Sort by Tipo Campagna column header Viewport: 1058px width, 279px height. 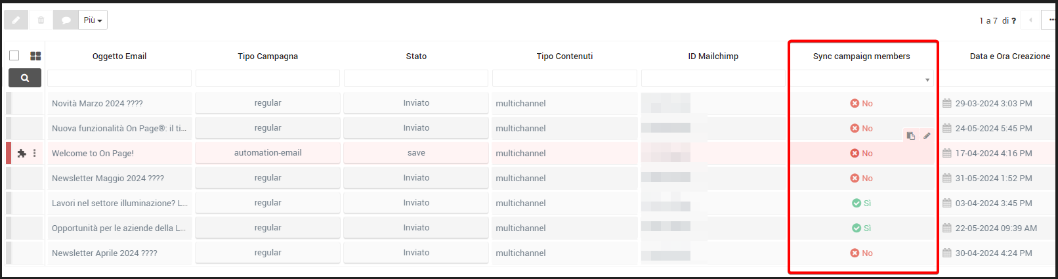(x=268, y=56)
